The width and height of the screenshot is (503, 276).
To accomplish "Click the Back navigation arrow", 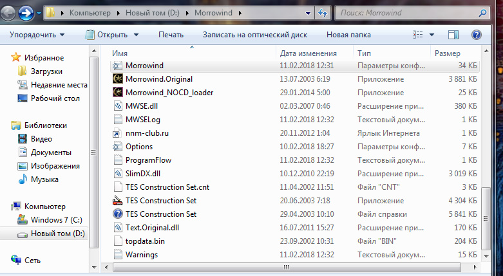I will [x=7, y=14].
